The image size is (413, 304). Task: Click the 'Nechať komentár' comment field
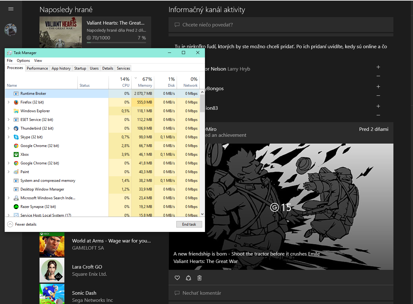281,293
